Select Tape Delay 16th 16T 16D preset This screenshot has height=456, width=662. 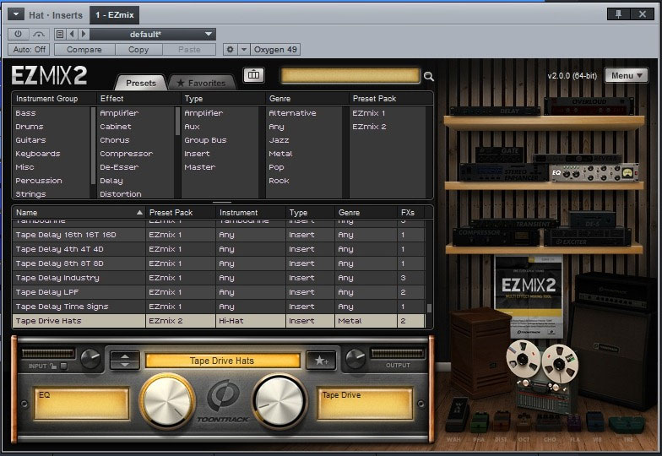point(218,235)
